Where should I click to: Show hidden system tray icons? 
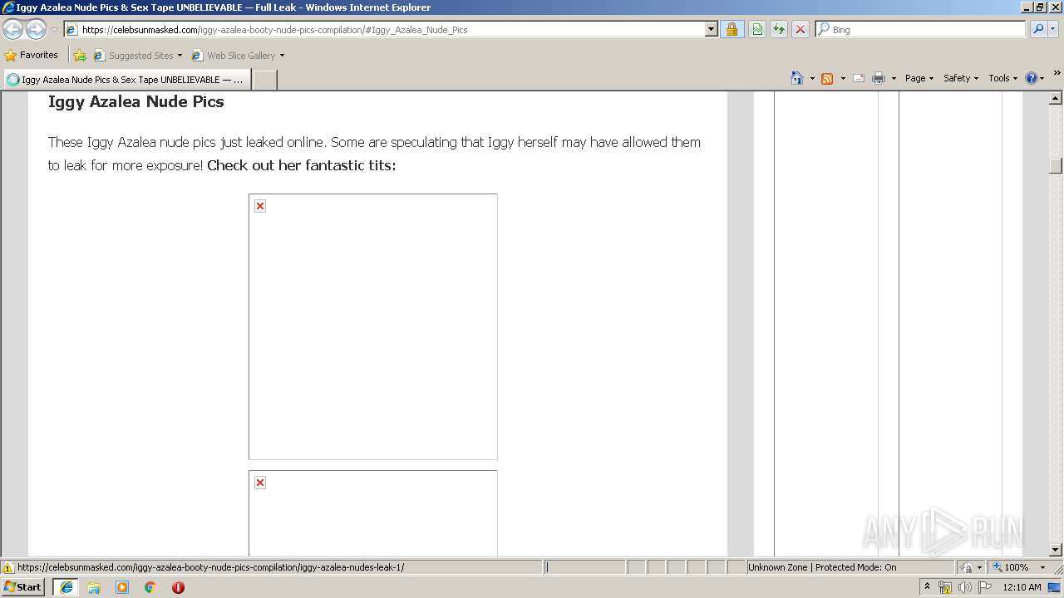click(x=927, y=586)
